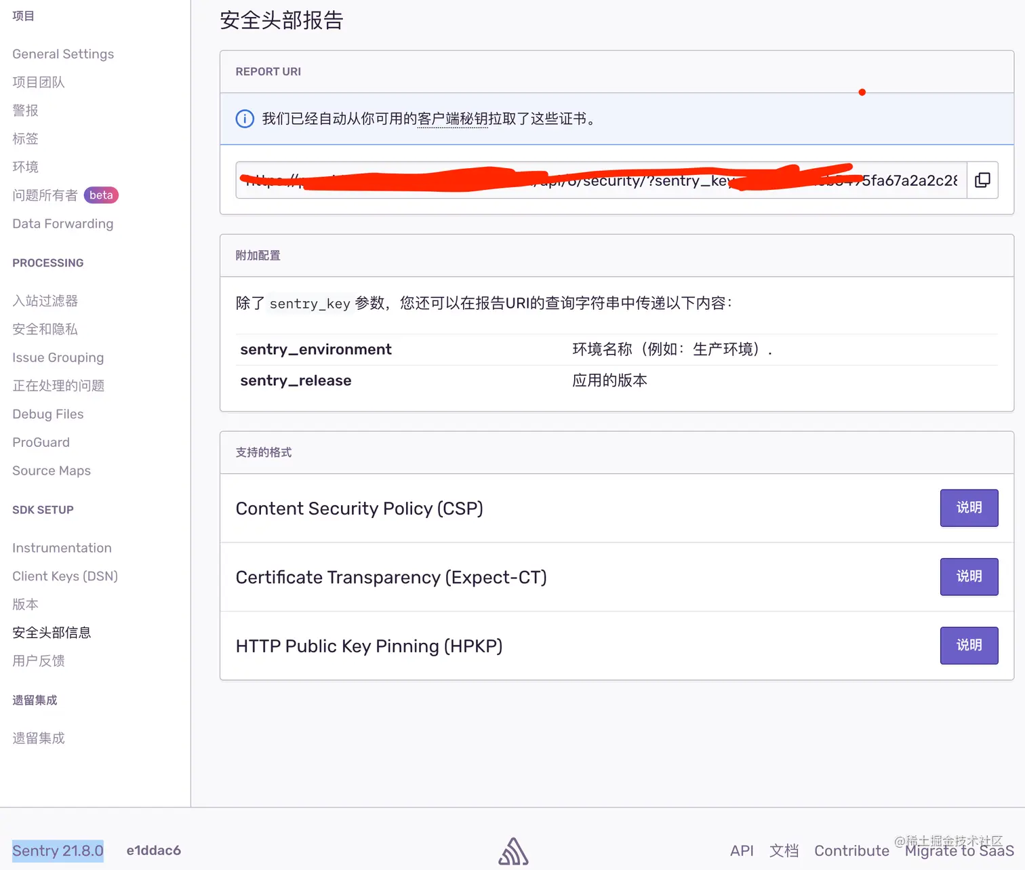Click the Sentry 21.8.0 version text

pos(58,851)
